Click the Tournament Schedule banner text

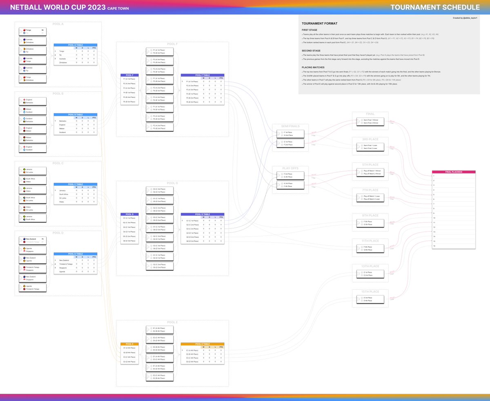click(435, 7)
